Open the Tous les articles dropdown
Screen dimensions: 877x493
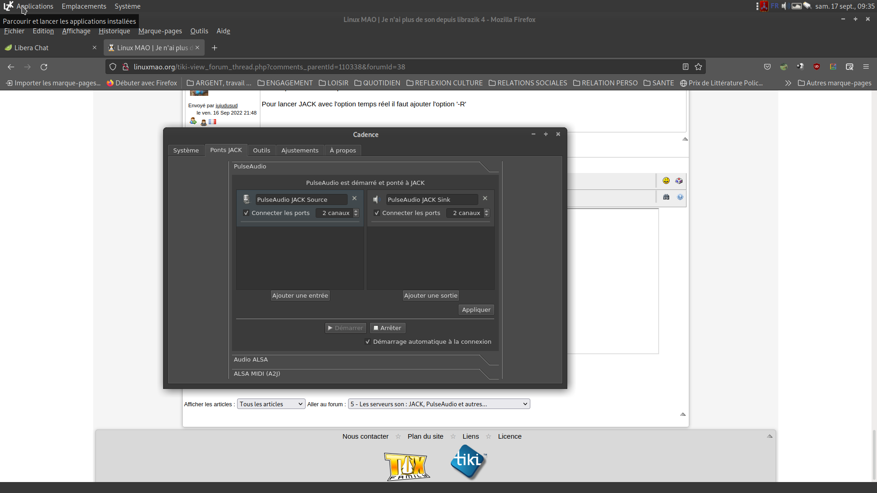tap(271, 404)
